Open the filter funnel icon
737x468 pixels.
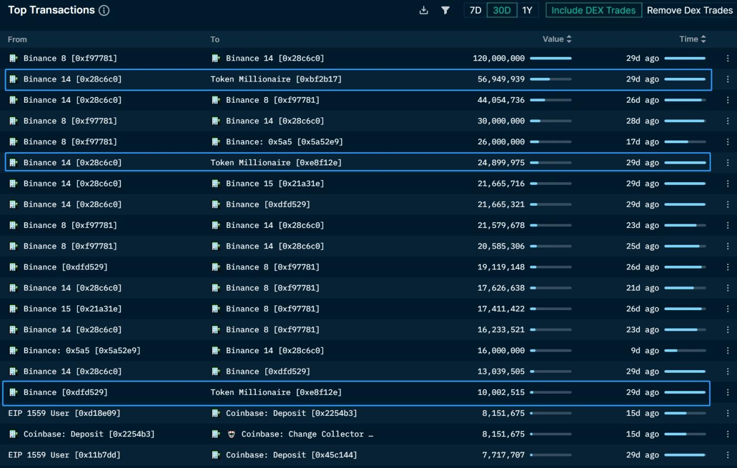tap(445, 10)
